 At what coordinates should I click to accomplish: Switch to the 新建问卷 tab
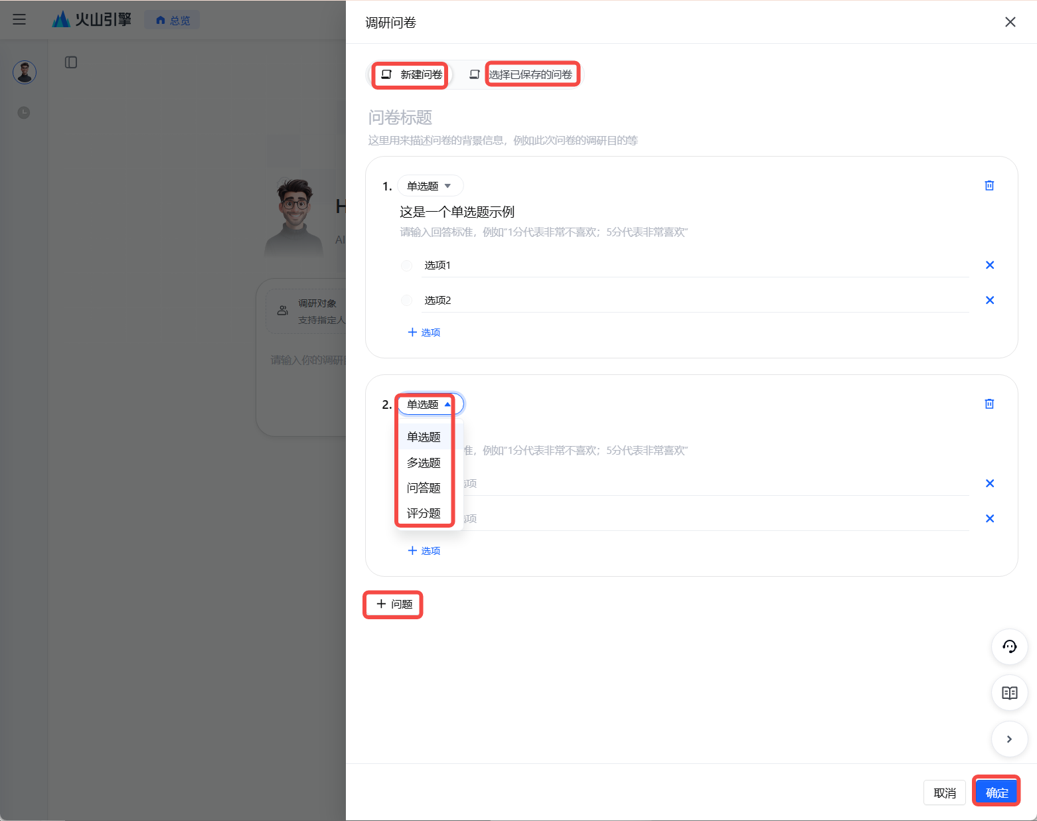(412, 74)
